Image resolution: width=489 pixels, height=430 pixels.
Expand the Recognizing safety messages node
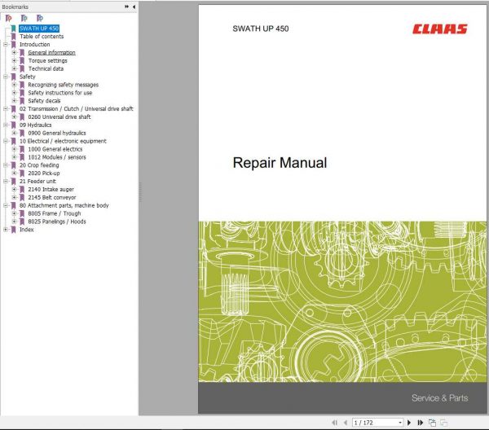pyautogui.click(x=14, y=85)
